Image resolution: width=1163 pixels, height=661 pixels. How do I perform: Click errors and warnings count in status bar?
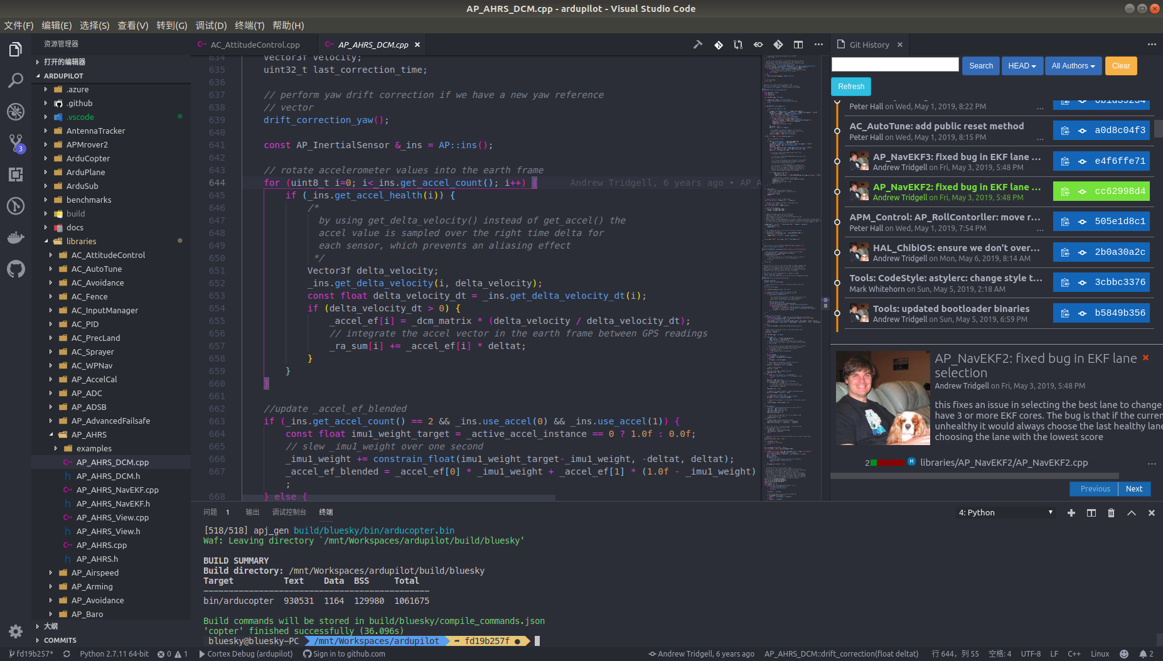173,654
